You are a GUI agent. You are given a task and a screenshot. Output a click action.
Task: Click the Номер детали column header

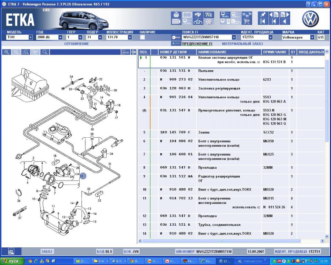177,52
